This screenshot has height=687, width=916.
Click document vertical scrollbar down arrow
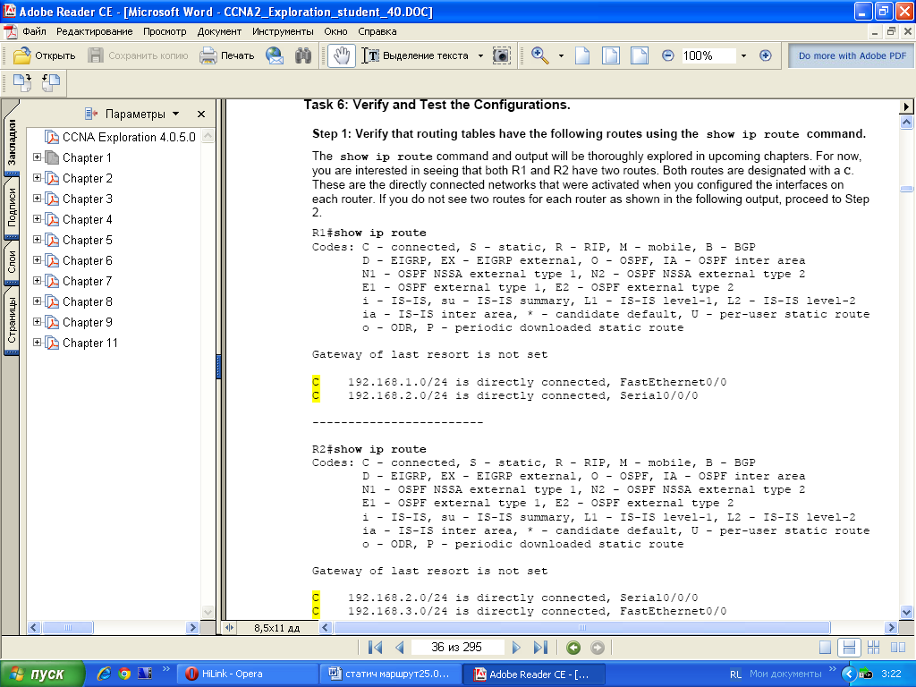906,612
